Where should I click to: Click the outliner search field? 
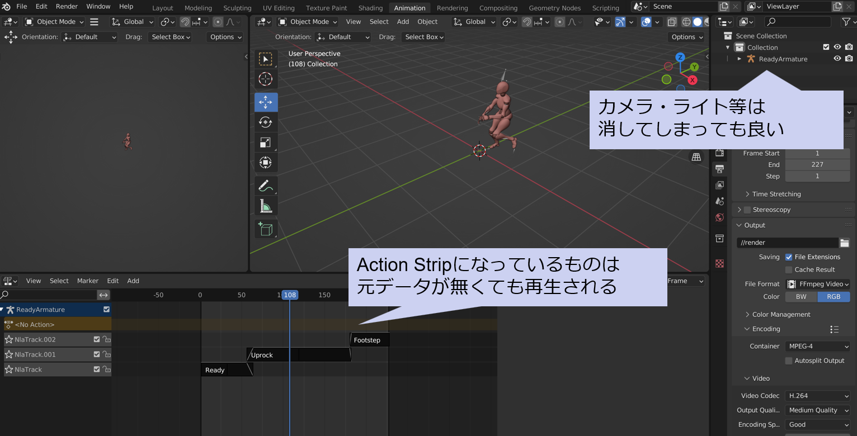799,22
